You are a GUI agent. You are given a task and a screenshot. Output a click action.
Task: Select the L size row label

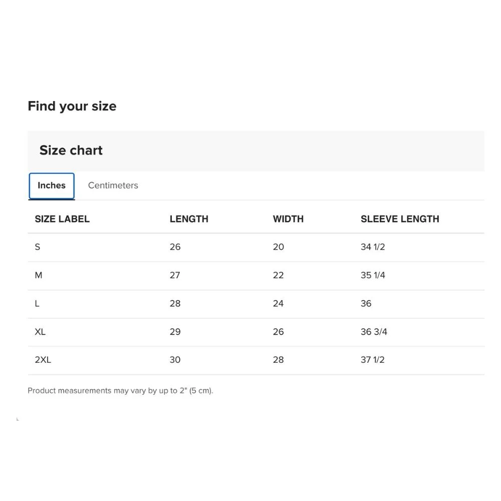(37, 304)
